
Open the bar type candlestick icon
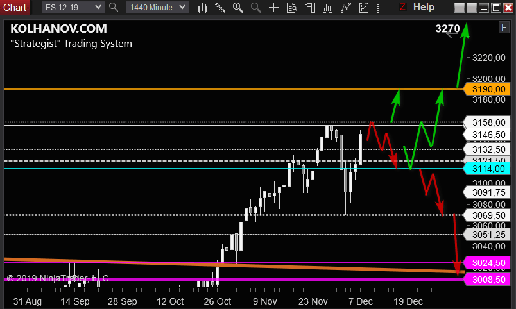point(202,8)
